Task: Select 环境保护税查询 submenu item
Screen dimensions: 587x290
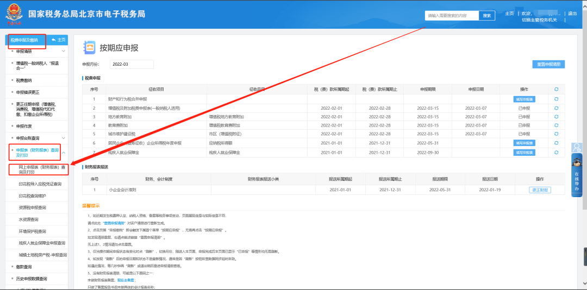Action: coord(32,231)
